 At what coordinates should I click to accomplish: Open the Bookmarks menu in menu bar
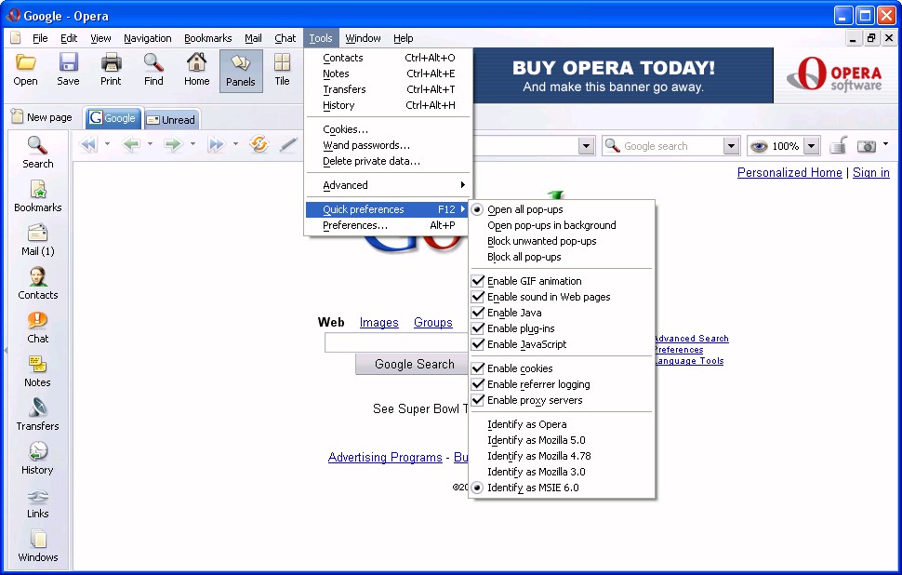(207, 38)
